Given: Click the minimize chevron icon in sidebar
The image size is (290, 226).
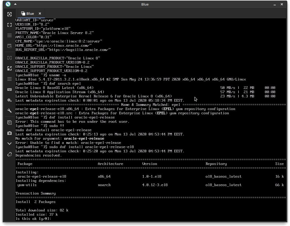Looking at the screenshot, I should point(10,144).
